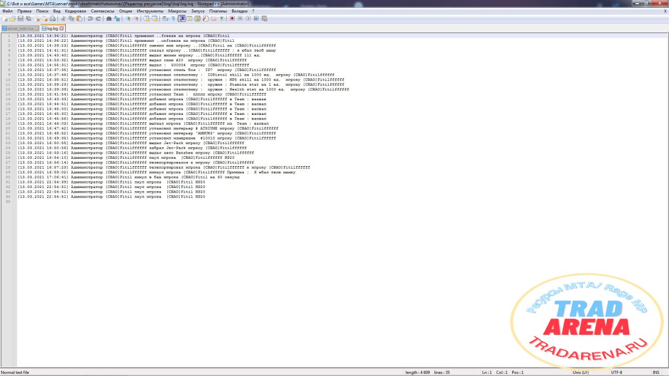Click the Close All toolbar icon
This screenshot has width=669, height=376.
44,18
